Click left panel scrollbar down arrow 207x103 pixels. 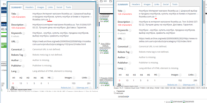pos(98,87)
